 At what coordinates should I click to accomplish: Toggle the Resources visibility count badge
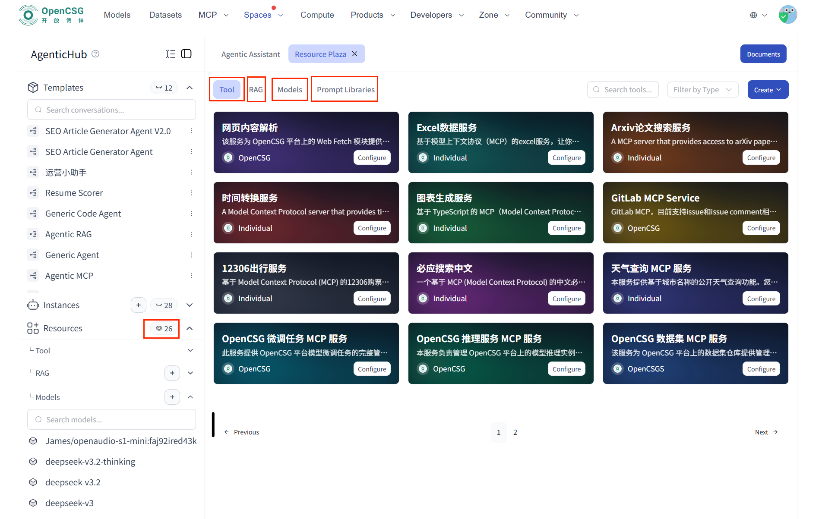164,328
